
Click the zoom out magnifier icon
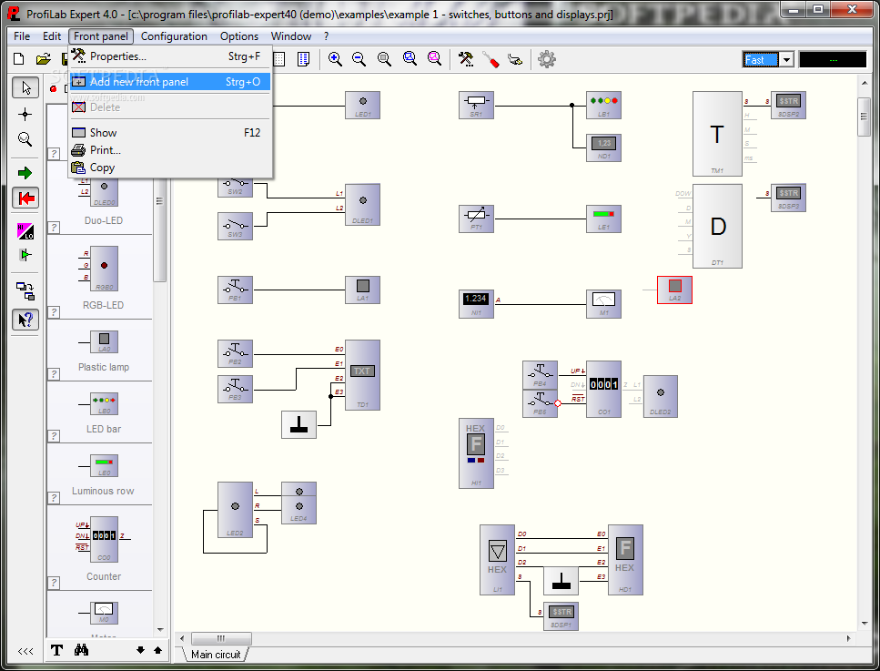pyautogui.click(x=359, y=59)
